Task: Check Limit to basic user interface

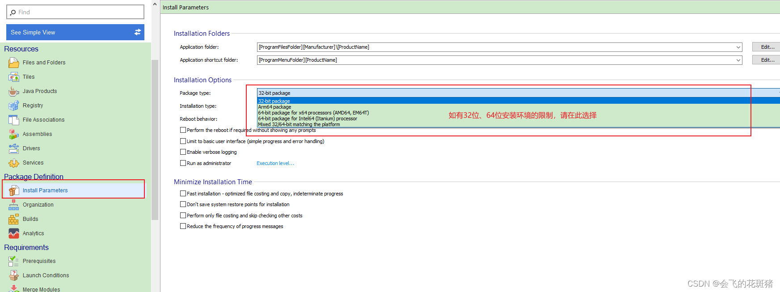Action: coord(183,141)
